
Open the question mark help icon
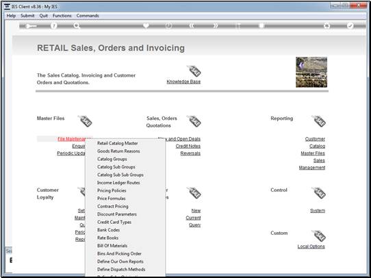click(54, 26)
